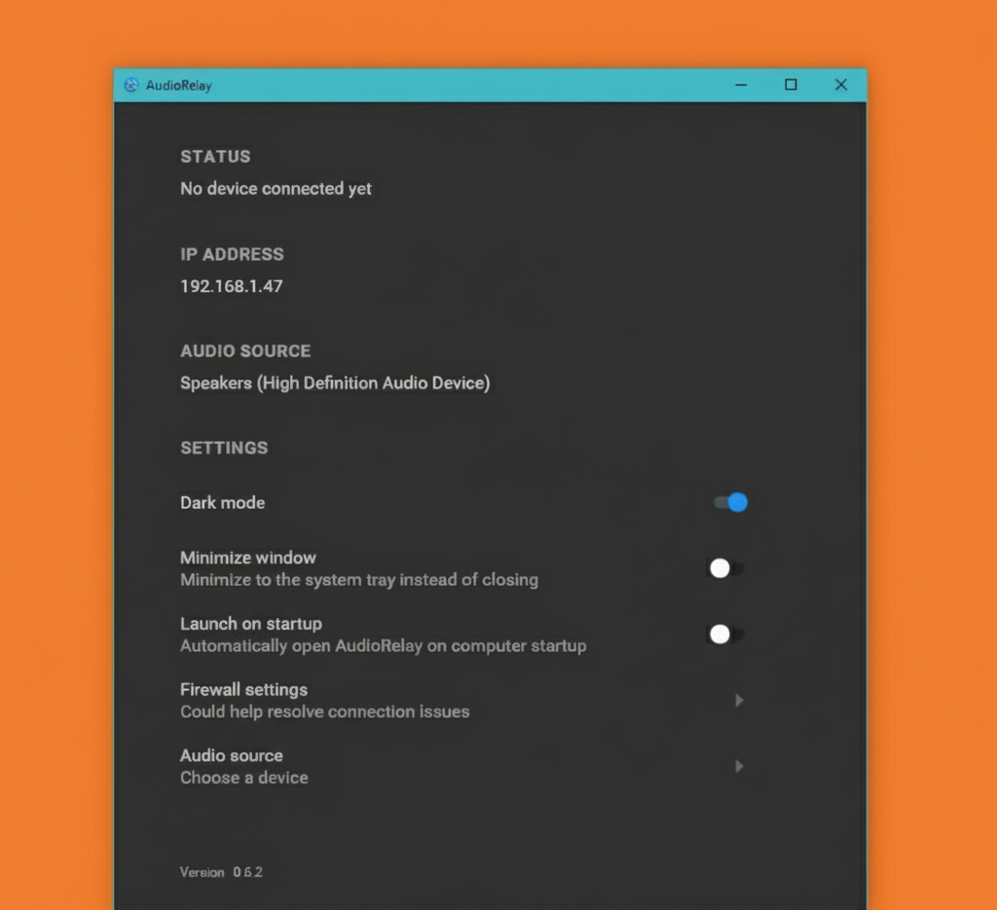Viewport: 997px width, 910px height.
Task: Expand the Firewall settings arrow
Action: (x=739, y=700)
